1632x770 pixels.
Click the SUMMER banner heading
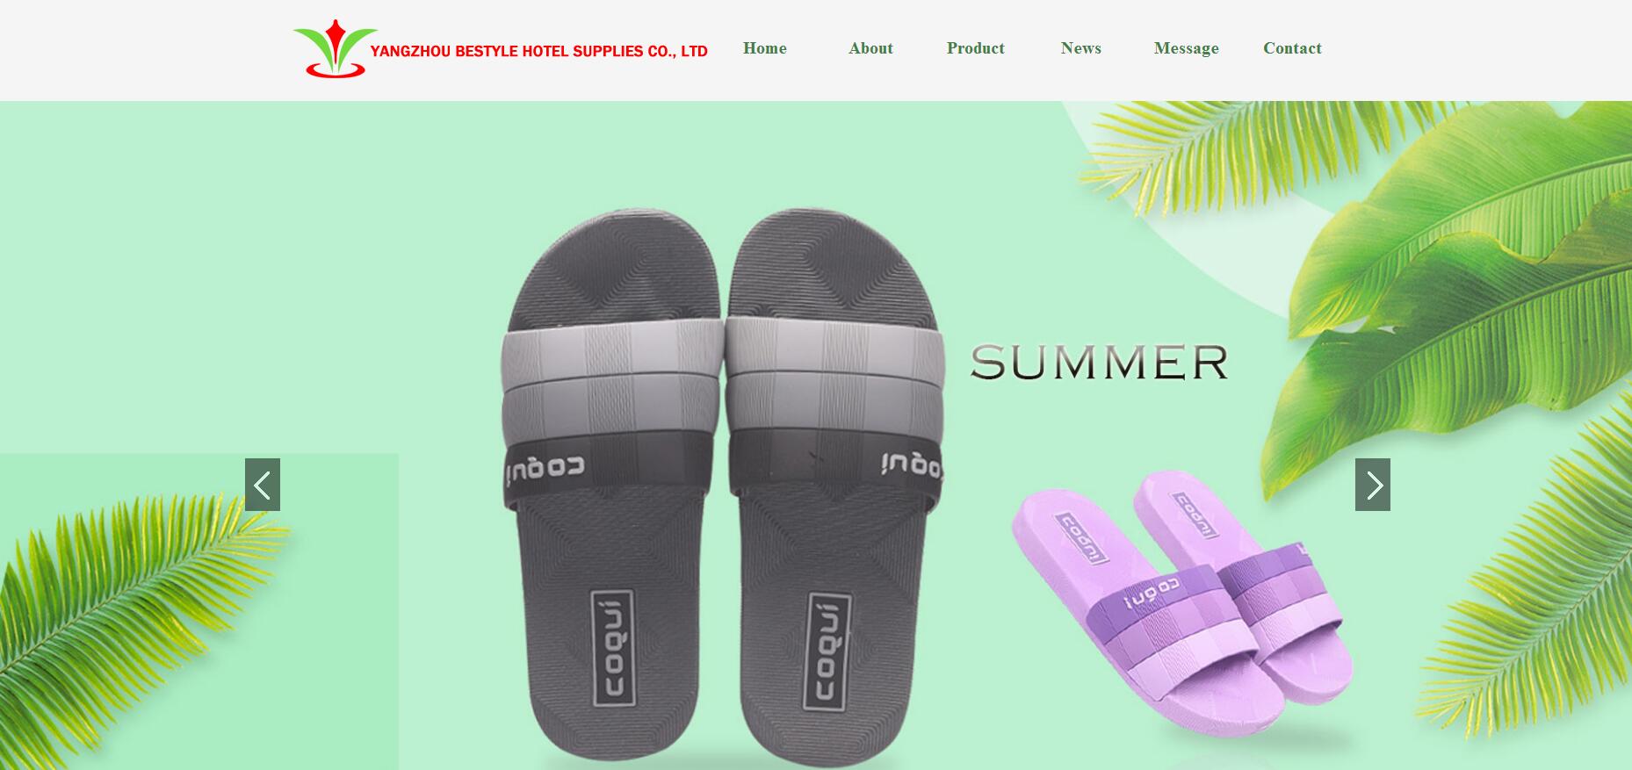(x=1099, y=363)
